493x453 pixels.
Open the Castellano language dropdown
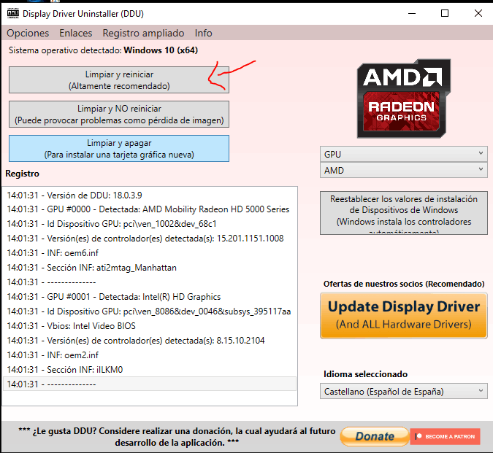[x=404, y=391]
